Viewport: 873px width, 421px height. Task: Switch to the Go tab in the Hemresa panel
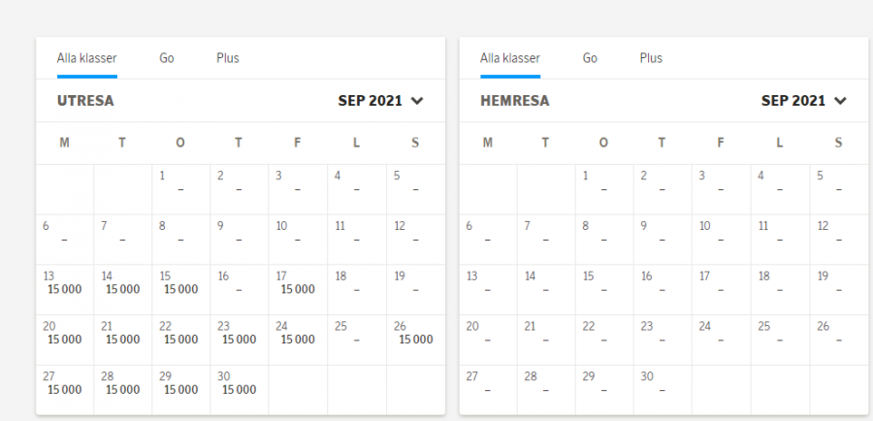[x=590, y=58]
